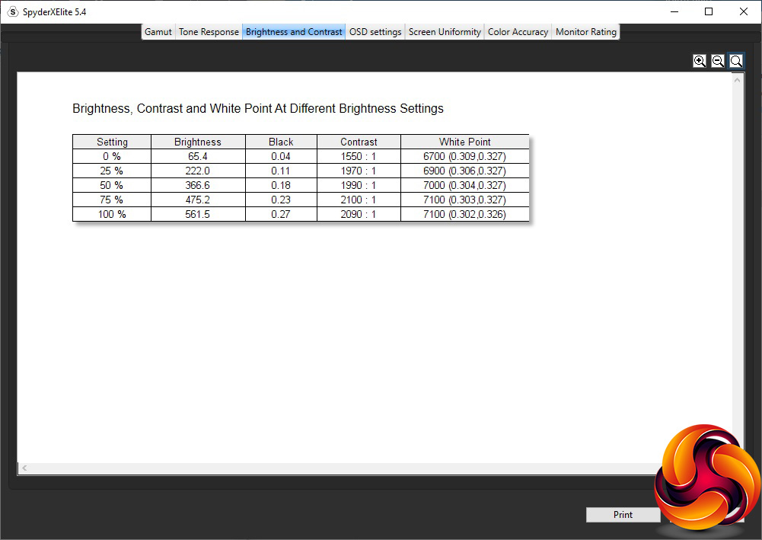The width and height of the screenshot is (762, 540).
Task: Open the Color Accuracy tab
Action: pyautogui.click(x=518, y=32)
